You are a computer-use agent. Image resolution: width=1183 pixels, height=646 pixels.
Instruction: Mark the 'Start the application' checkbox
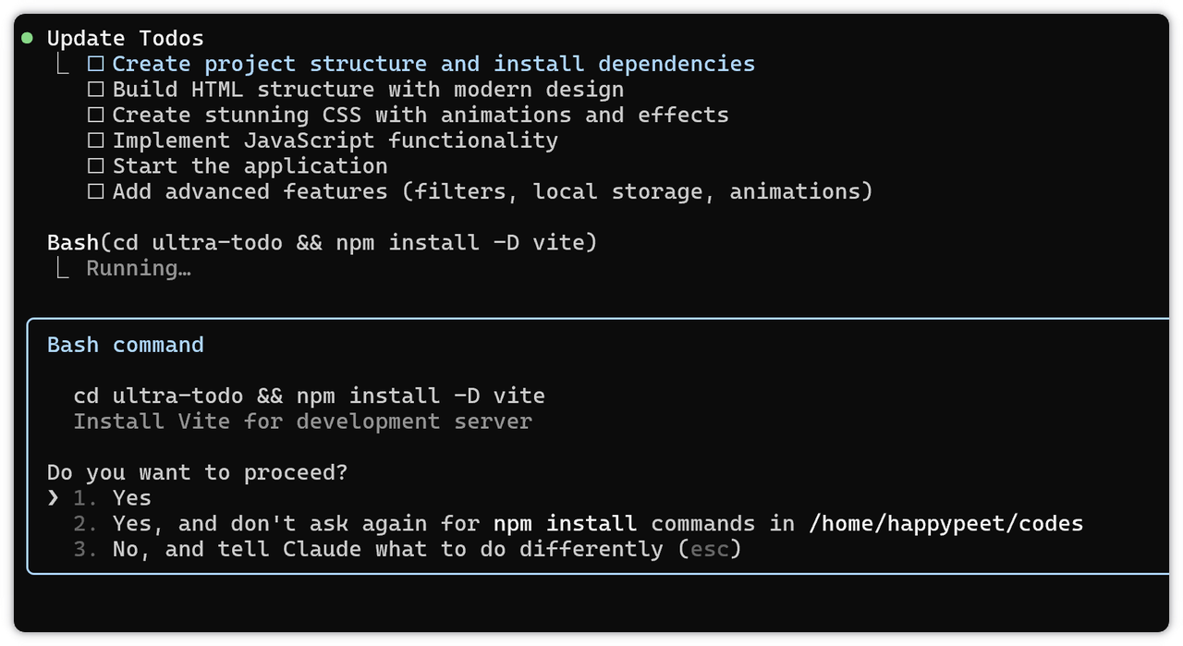pos(95,166)
